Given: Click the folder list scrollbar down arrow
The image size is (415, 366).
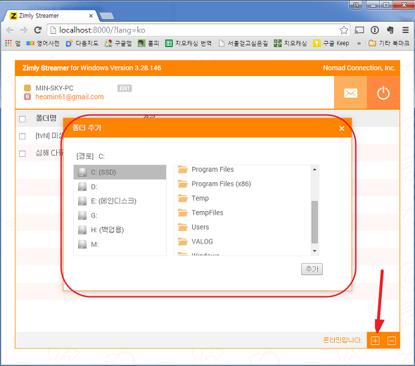Looking at the screenshot, I should point(314,251).
